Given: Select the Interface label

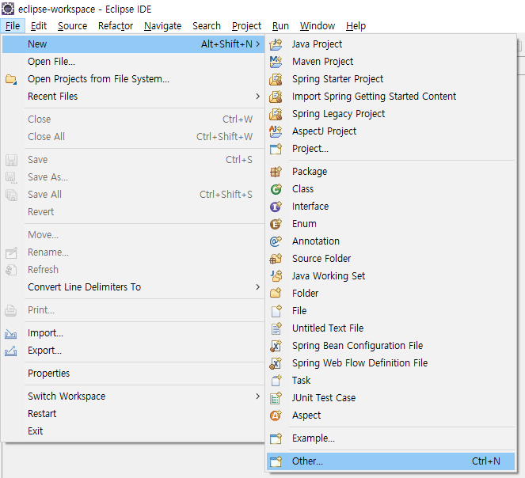Looking at the screenshot, I should coord(310,207).
